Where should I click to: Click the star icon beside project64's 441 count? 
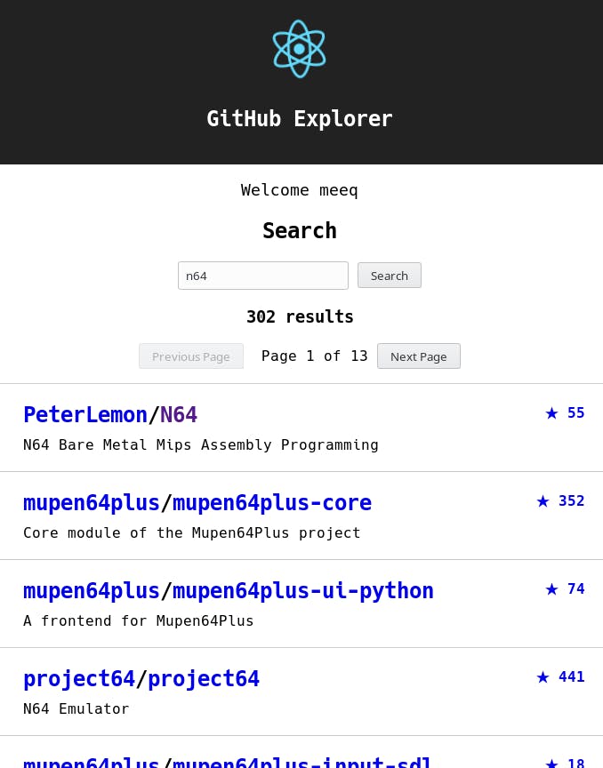click(x=543, y=676)
